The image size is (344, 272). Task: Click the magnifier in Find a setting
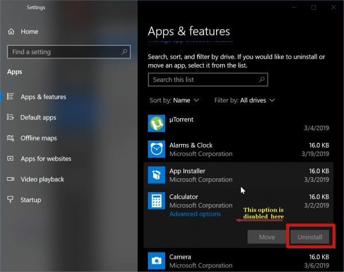coord(124,52)
